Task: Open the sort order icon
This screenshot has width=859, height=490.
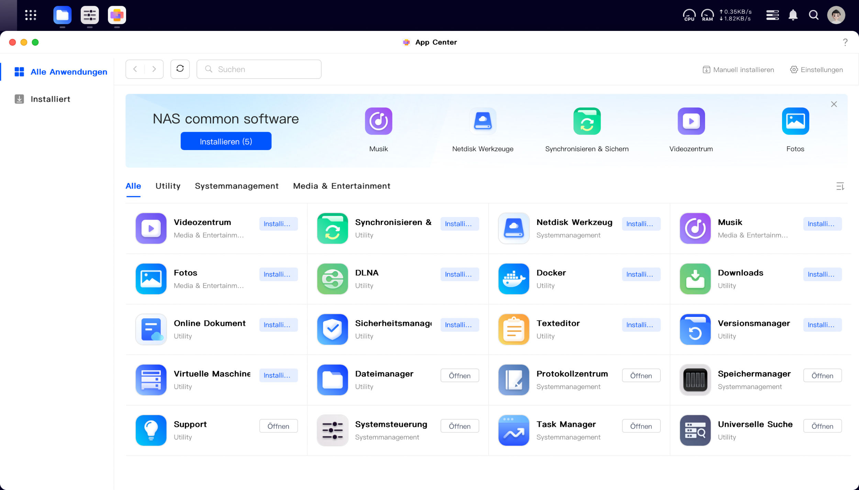Action: pos(840,186)
